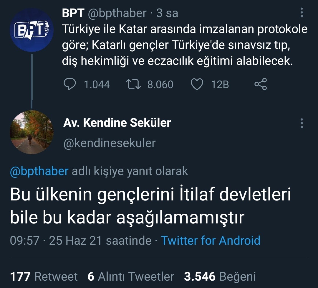Open the BPT profile avatar
The height and width of the screenshot is (288, 318).
coord(32,30)
